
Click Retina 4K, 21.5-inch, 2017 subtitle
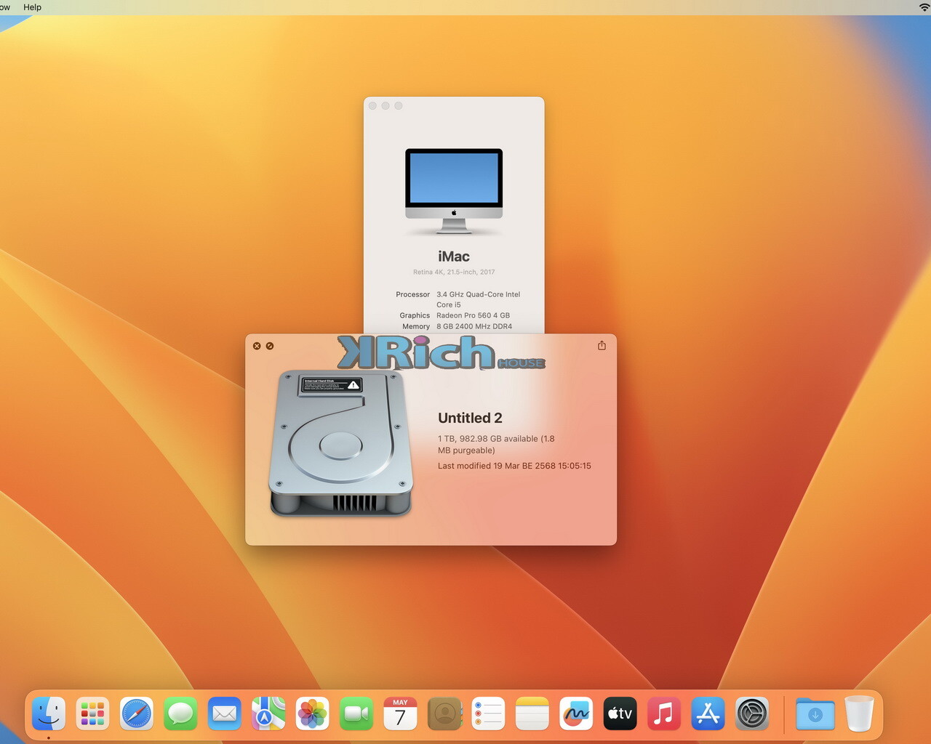(454, 272)
